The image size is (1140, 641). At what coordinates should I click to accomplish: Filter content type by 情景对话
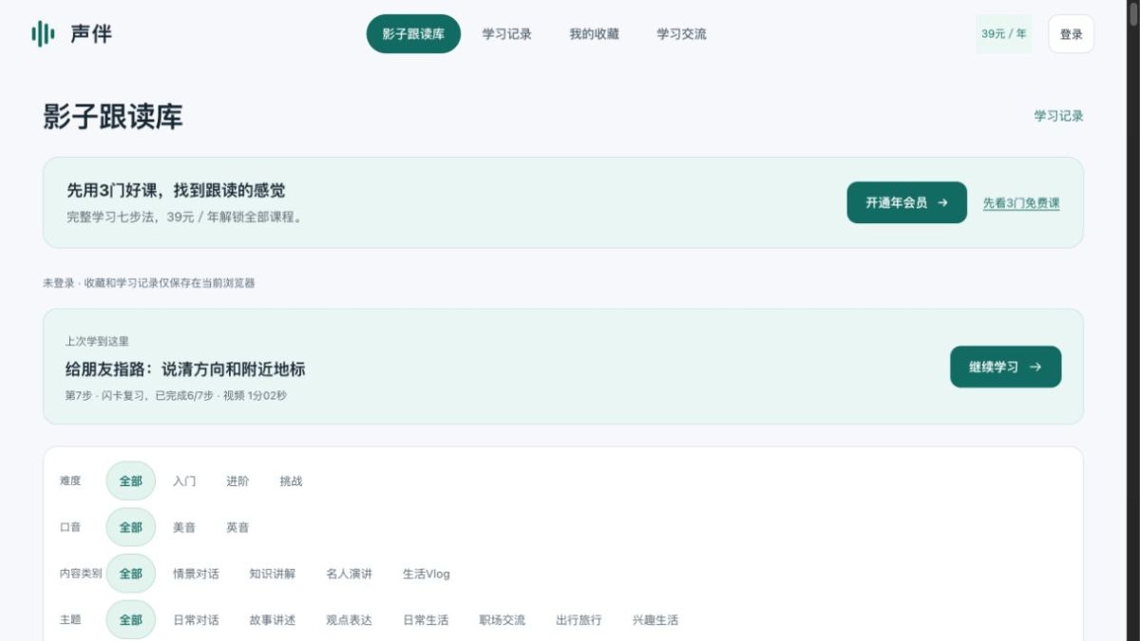(x=196, y=574)
